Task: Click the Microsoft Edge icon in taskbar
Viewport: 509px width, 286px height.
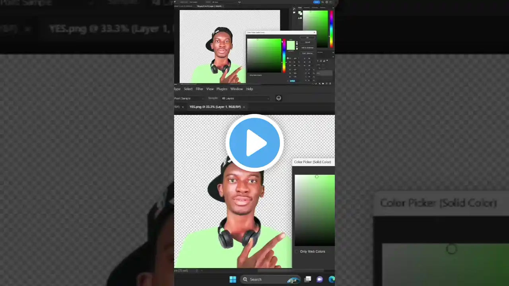Action: click(x=331, y=279)
